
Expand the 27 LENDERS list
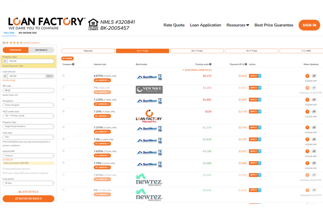(102, 104)
